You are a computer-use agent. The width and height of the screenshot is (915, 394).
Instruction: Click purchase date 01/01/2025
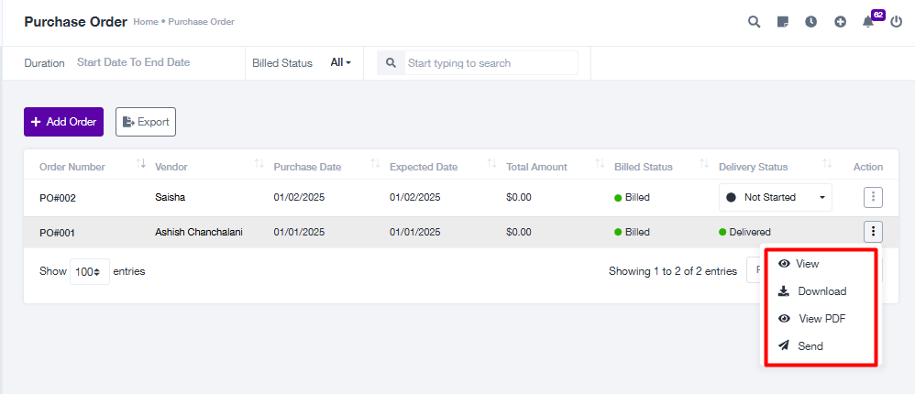[300, 232]
